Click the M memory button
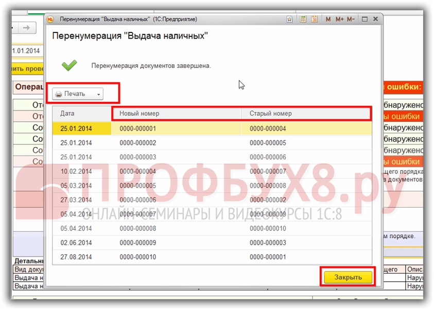434x310 pixels. pyautogui.click(x=328, y=20)
